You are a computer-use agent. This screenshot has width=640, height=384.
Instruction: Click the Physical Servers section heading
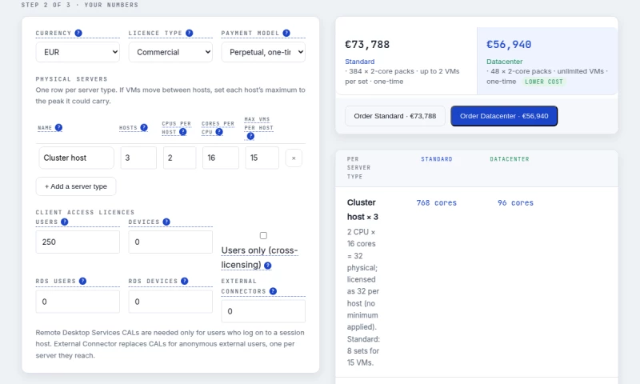(71, 79)
